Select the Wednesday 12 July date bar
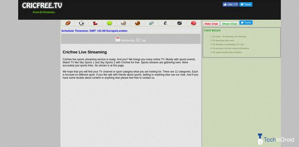The height and width of the screenshot is (147, 299). 131,39
